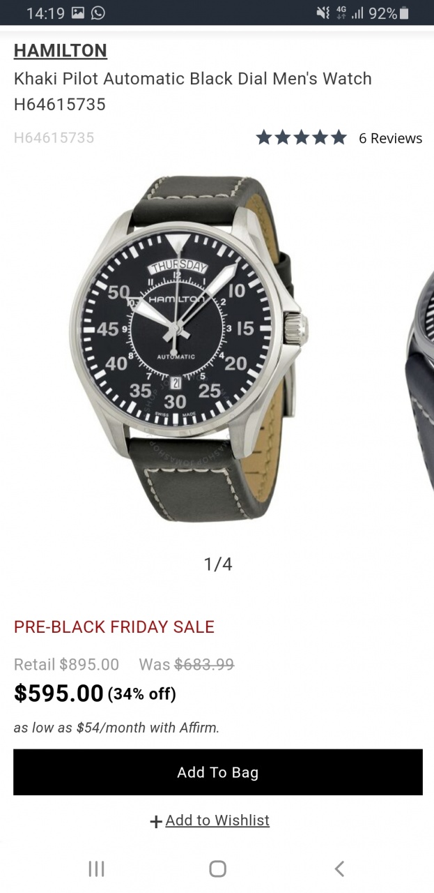Click the Affirm monthly payment text
Screen dimensions: 434x893
[117, 728]
